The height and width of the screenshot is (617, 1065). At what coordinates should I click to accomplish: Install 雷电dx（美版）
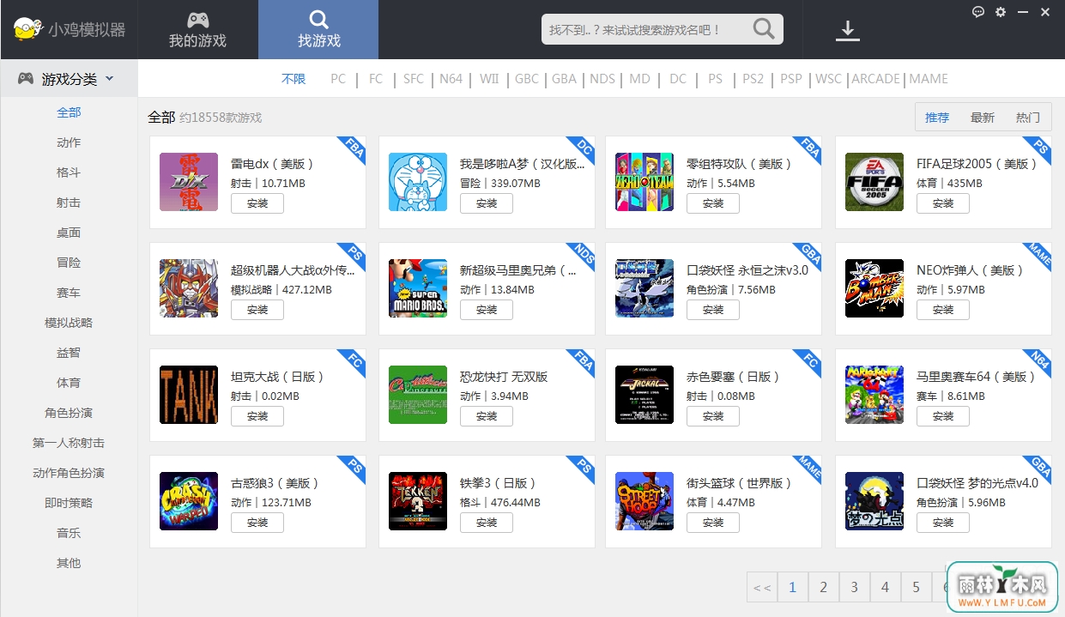pyautogui.click(x=257, y=203)
